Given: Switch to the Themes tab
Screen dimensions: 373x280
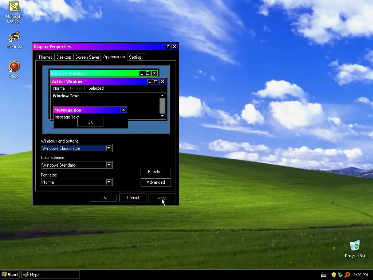Looking at the screenshot, I should coord(45,57).
